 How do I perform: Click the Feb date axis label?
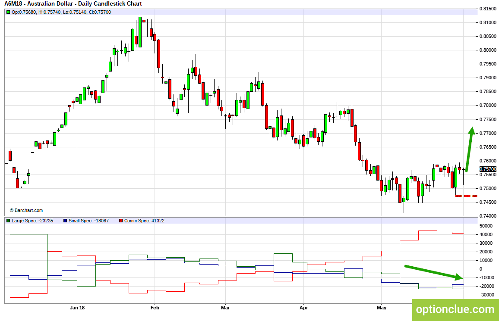coord(155,308)
